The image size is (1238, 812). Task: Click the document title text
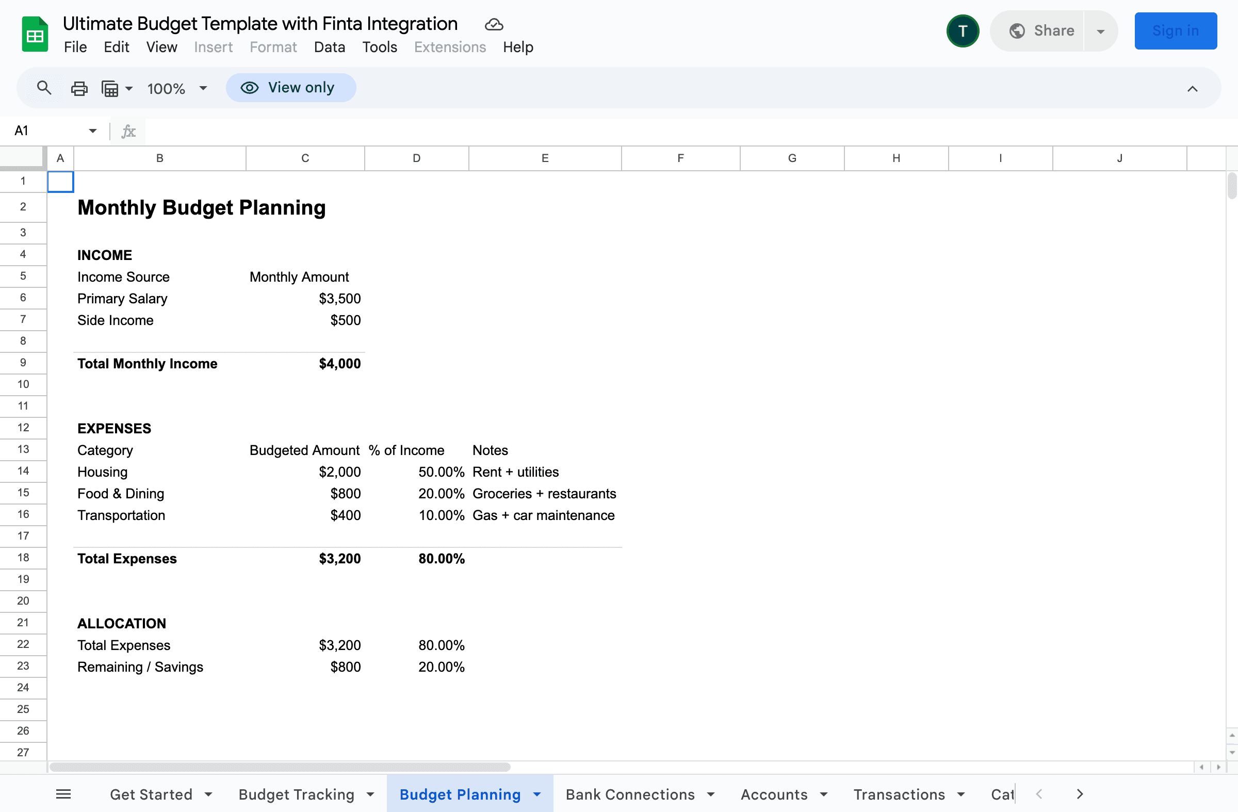[x=260, y=23]
